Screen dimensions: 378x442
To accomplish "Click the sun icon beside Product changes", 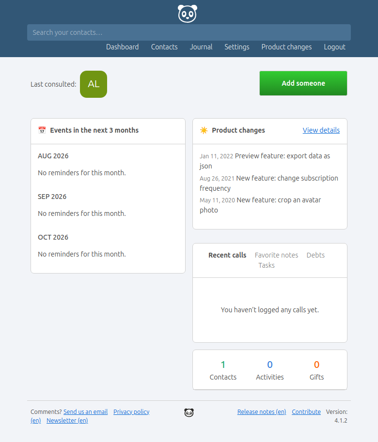I will click(204, 130).
